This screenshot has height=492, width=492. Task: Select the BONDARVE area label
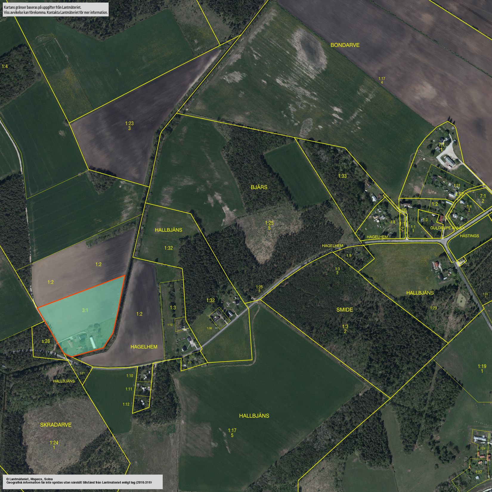pos(345,45)
